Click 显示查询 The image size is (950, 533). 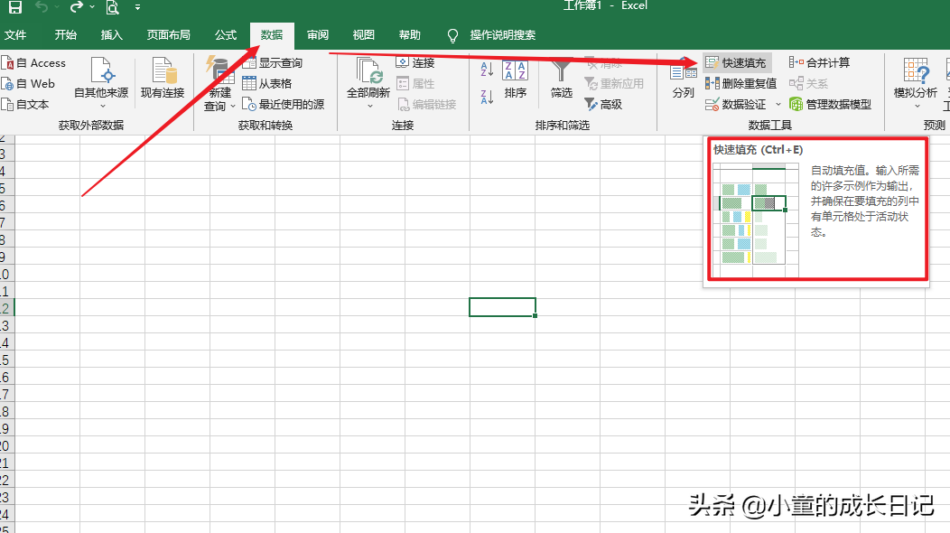273,63
